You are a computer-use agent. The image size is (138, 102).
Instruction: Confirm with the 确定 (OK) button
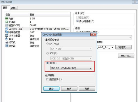coord(51,89)
